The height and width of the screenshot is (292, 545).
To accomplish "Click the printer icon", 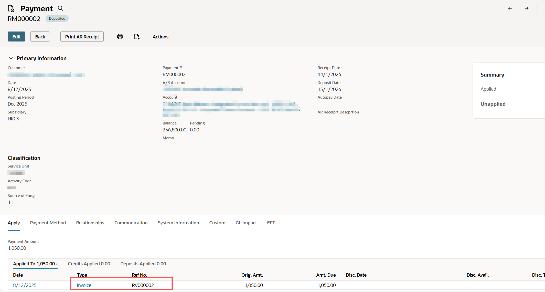I will click(x=120, y=37).
